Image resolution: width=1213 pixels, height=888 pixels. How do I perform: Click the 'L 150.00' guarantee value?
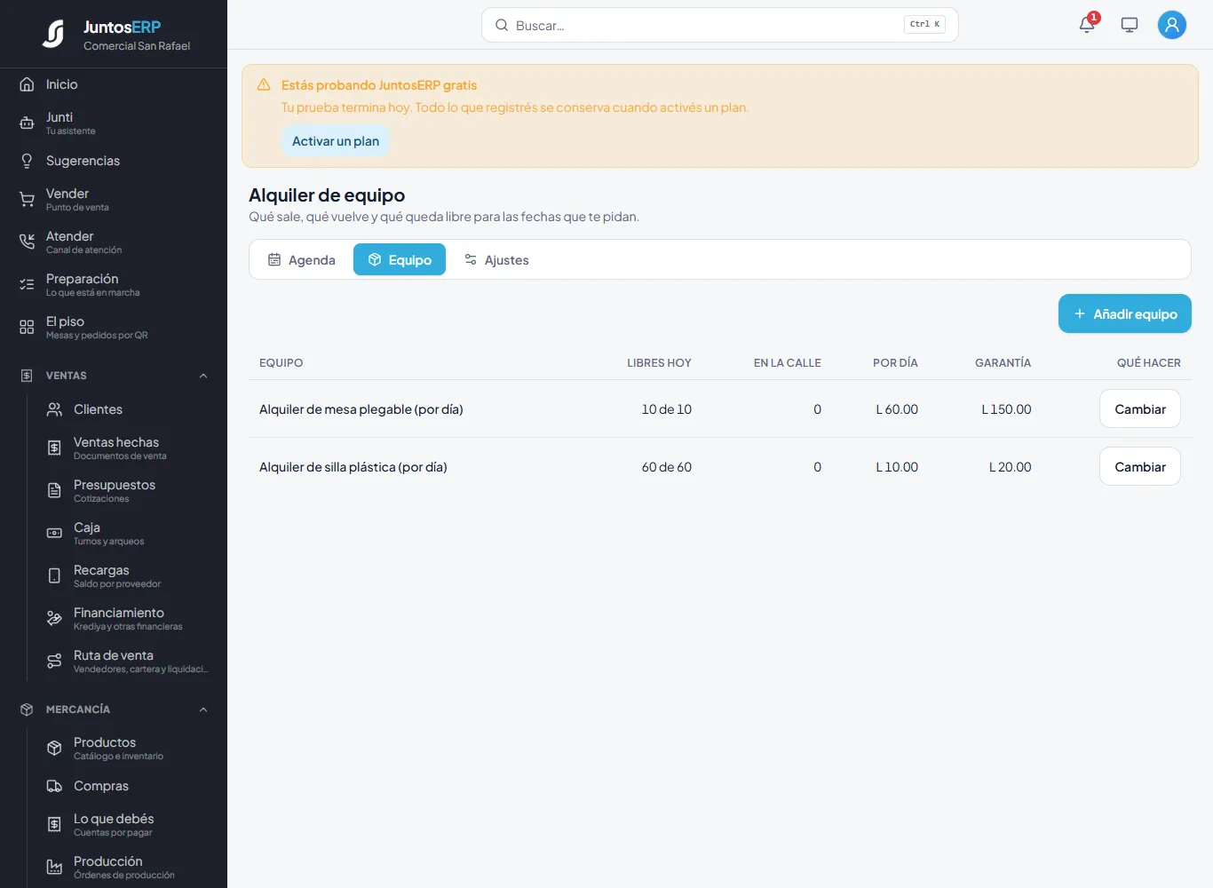[1007, 409]
